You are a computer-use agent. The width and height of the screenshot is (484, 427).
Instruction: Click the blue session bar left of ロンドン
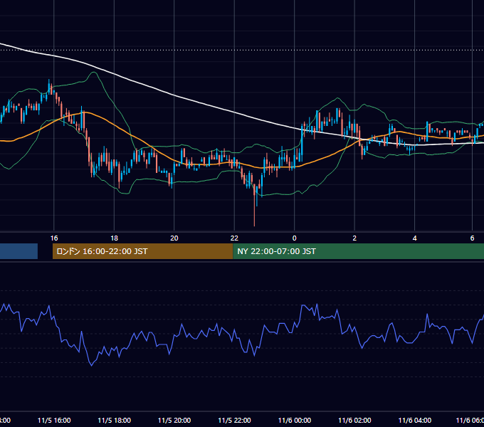pos(19,251)
